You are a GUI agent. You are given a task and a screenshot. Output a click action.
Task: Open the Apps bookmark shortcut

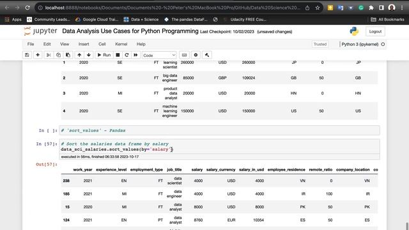pyautogui.click(x=13, y=19)
